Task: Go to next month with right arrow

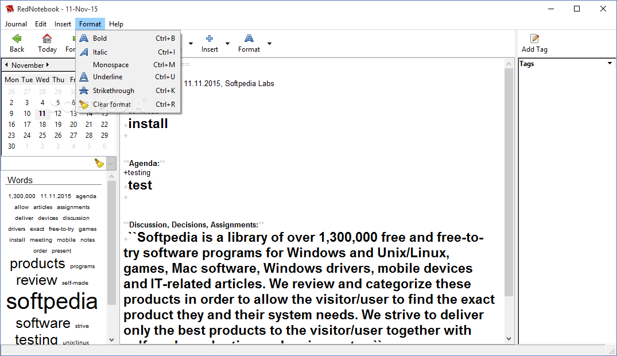Action: (x=48, y=65)
